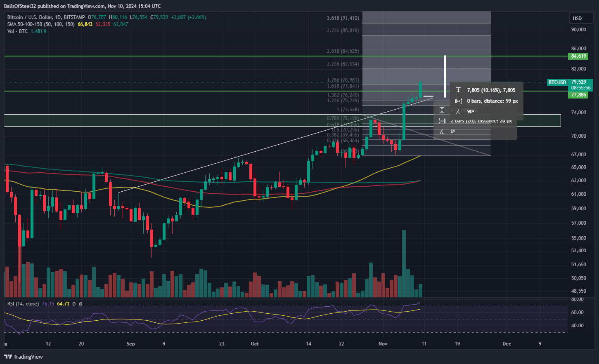Click the angle icon beside 0°

tap(442, 132)
